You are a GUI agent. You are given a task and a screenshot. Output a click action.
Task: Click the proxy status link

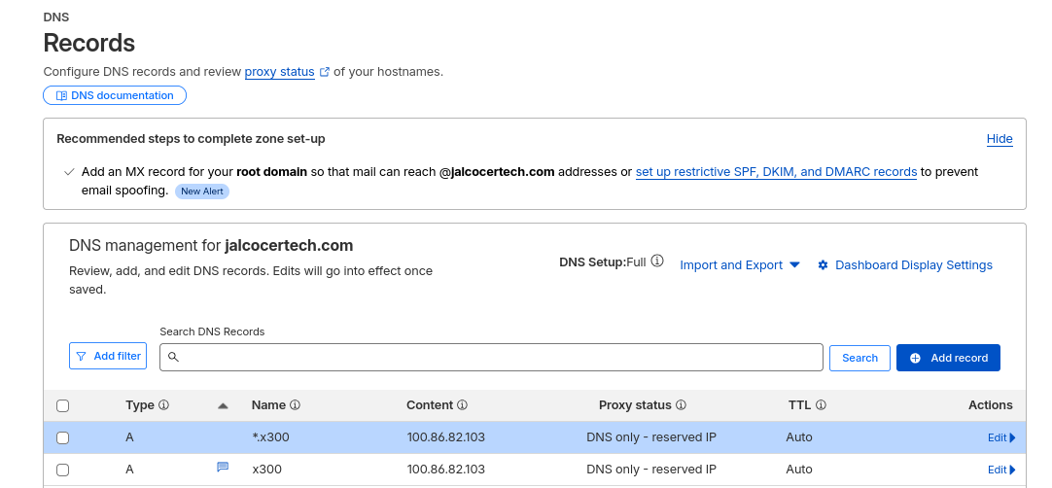[x=279, y=72]
